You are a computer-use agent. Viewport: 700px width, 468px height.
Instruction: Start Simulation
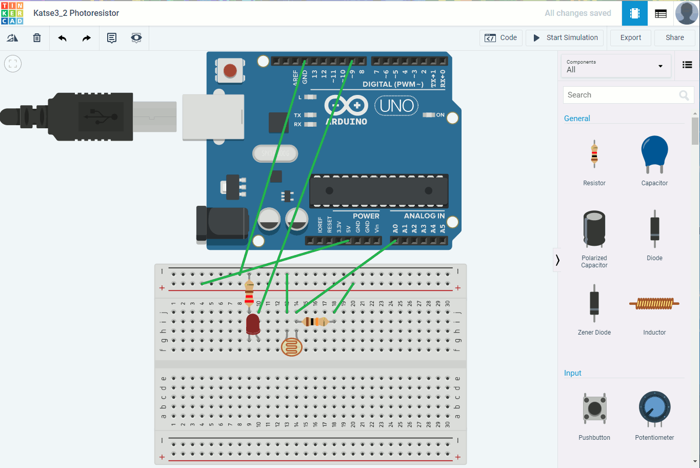tap(565, 38)
